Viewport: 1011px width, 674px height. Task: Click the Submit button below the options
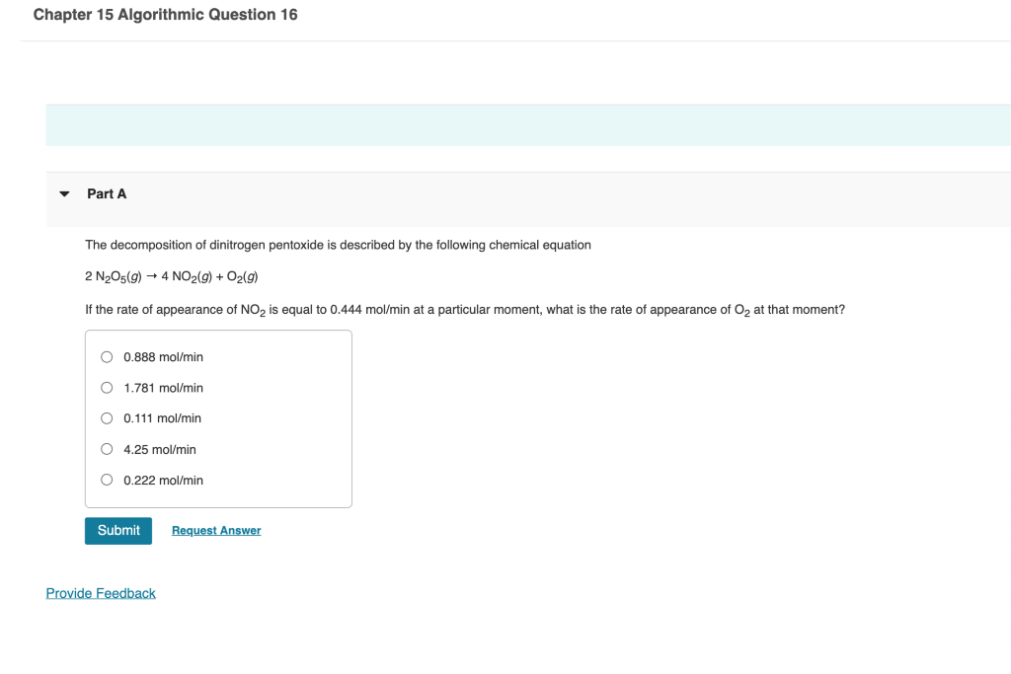(117, 530)
